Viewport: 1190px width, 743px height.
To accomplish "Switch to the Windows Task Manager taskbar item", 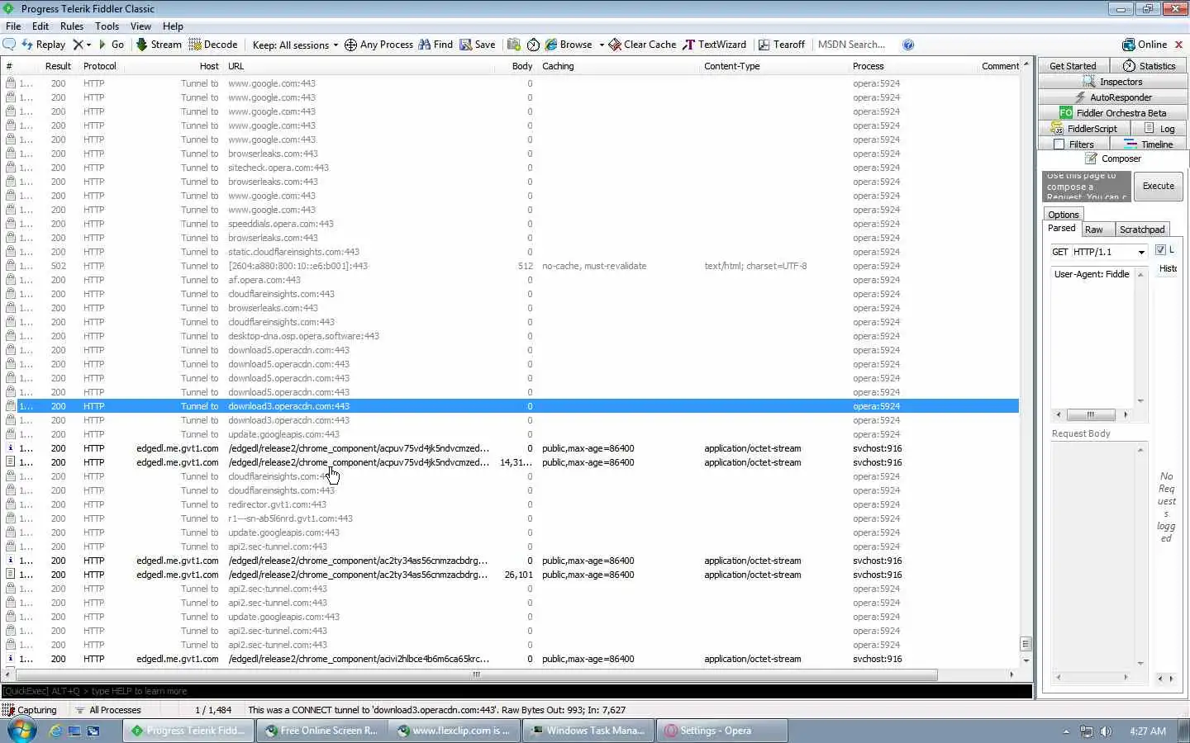I will pos(588,731).
